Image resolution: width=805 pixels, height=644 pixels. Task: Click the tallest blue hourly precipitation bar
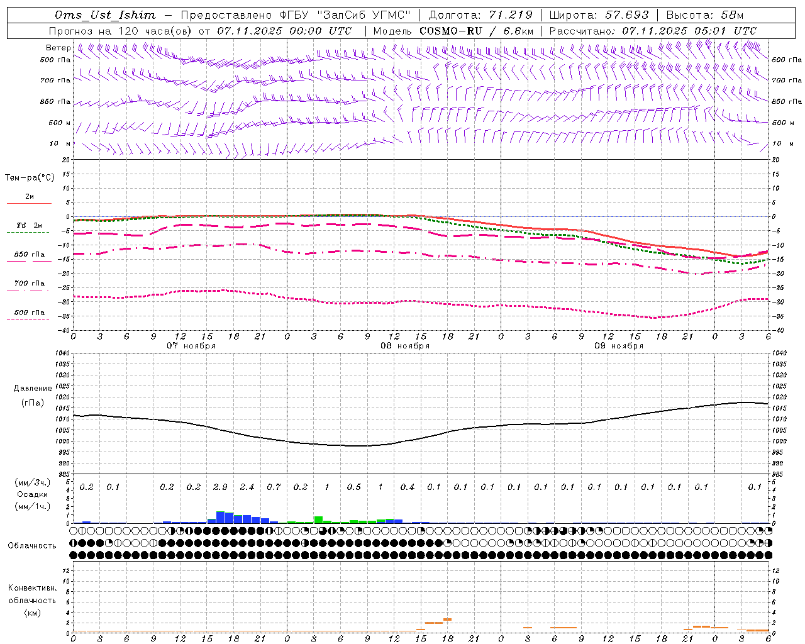pyautogui.click(x=220, y=517)
